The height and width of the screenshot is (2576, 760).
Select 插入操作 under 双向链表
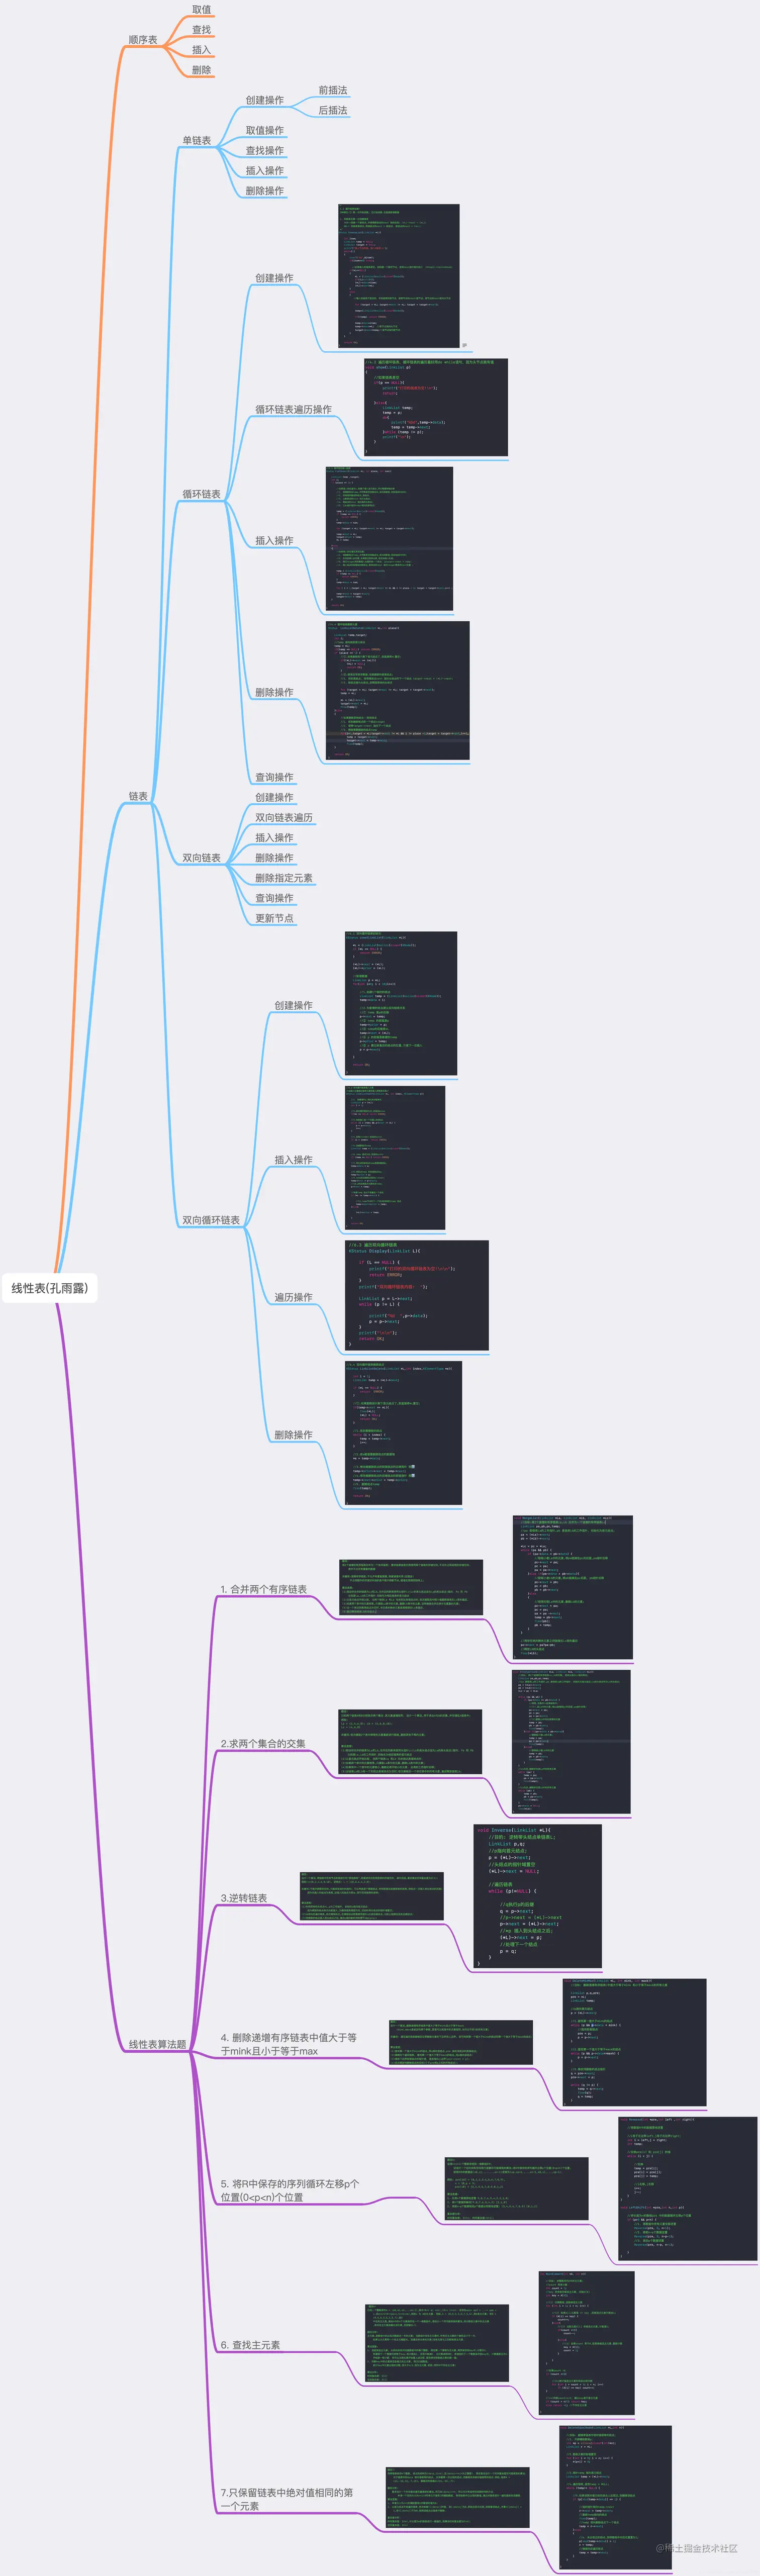pos(274,837)
